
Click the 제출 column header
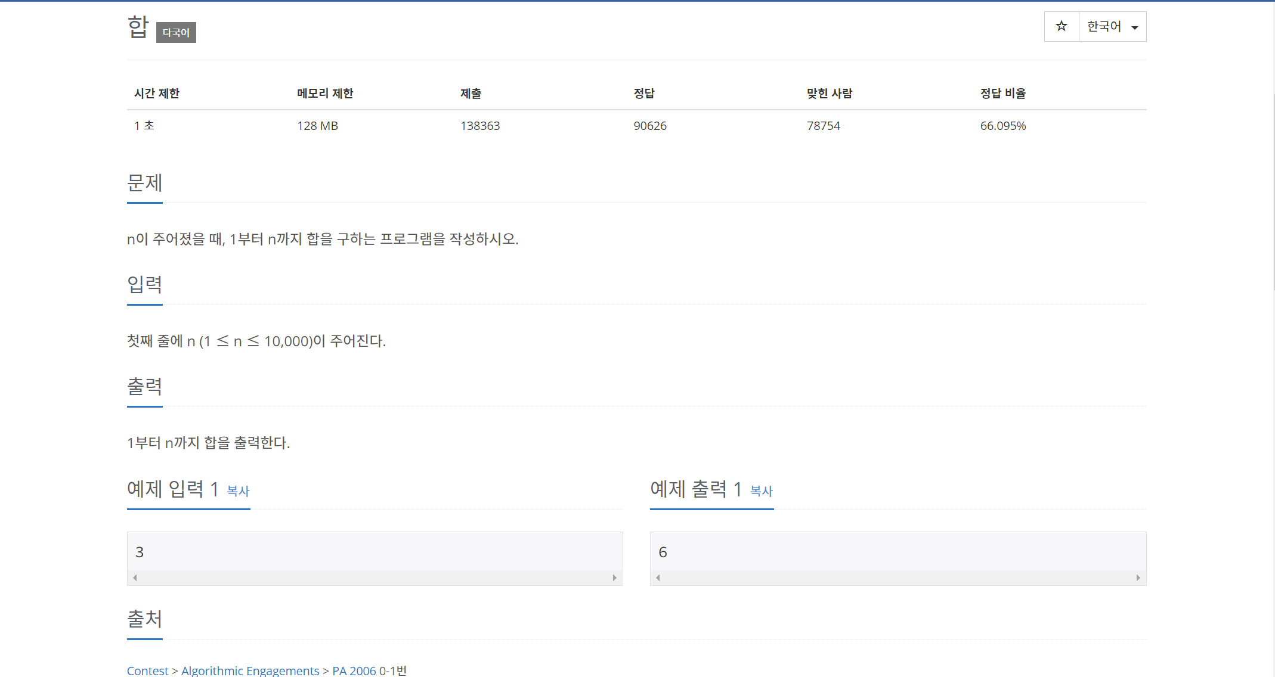(x=471, y=94)
